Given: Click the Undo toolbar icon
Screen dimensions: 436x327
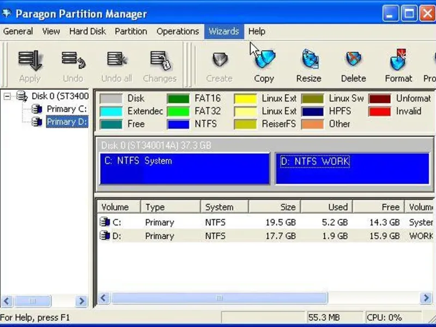Looking at the screenshot, I should point(74,60).
